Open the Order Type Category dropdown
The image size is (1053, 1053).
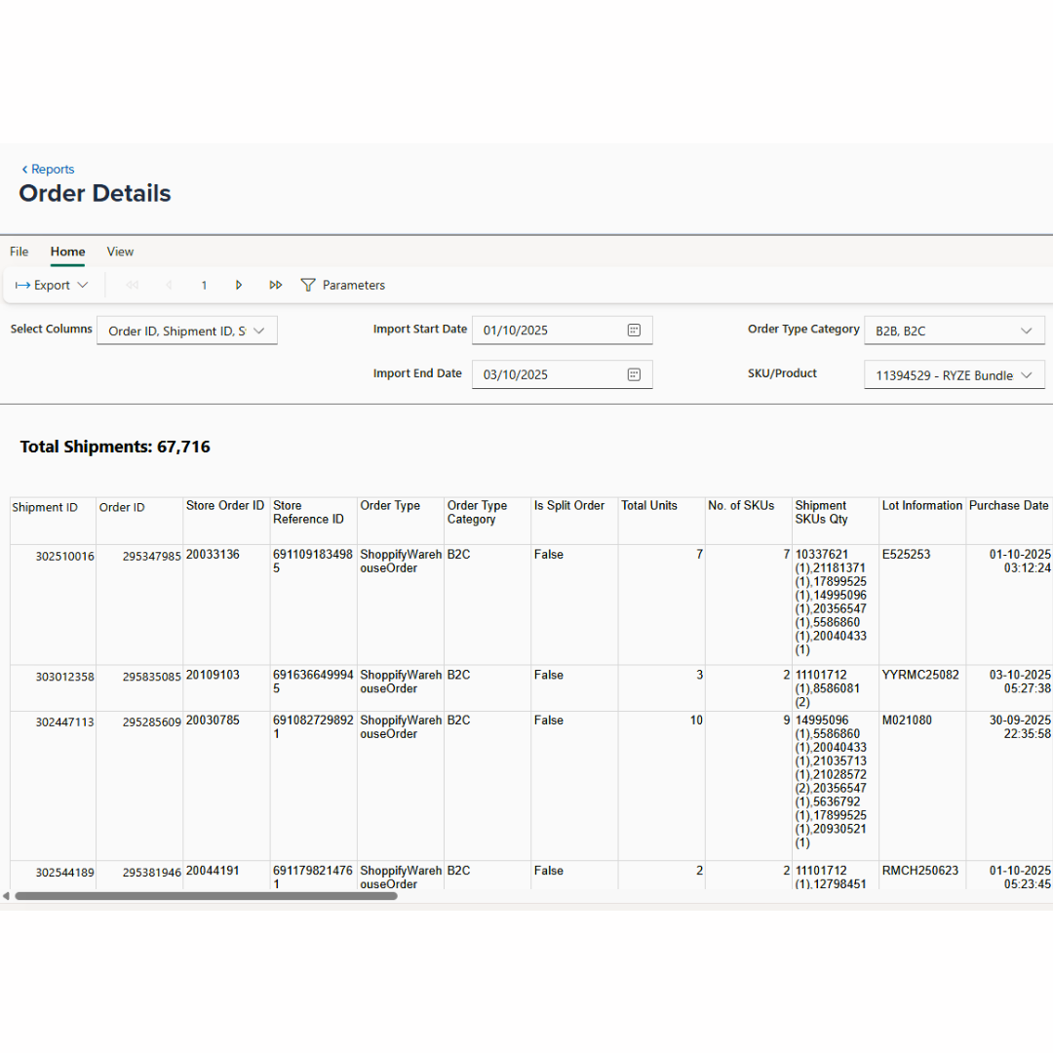(1026, 331)
